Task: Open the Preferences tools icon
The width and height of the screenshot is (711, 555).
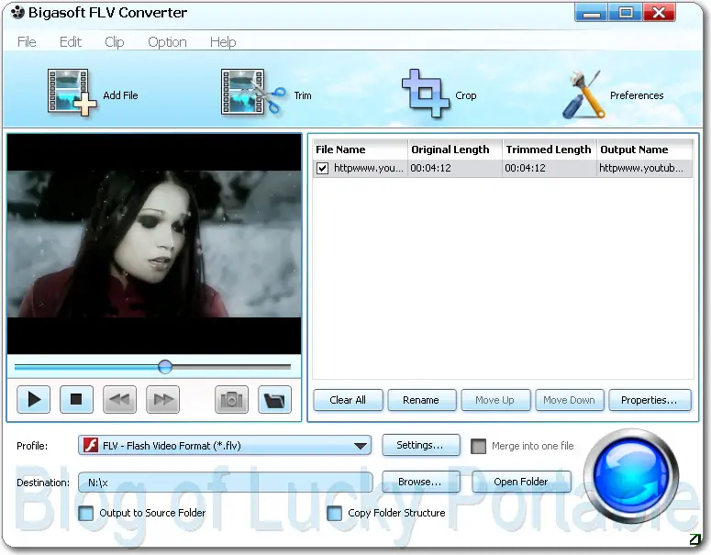Action: click(x=584, y=94)
